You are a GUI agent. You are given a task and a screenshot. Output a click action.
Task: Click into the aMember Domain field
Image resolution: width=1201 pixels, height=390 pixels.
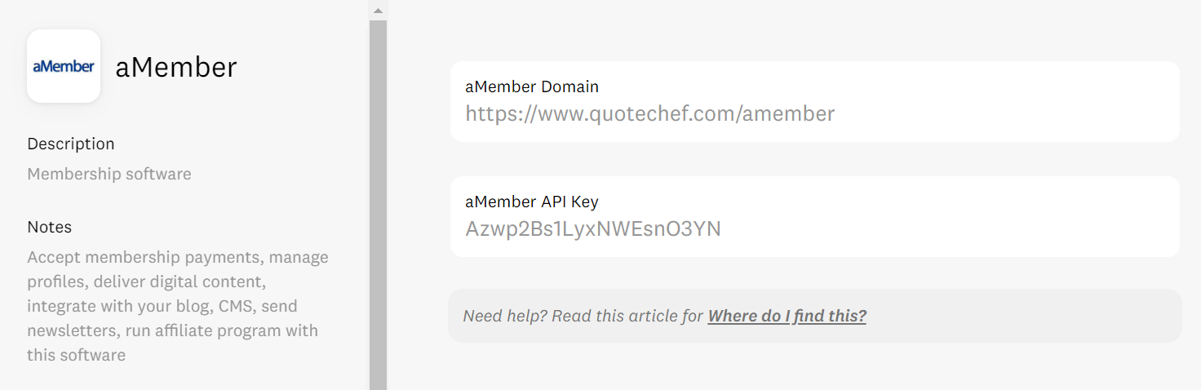pos(815,101)
